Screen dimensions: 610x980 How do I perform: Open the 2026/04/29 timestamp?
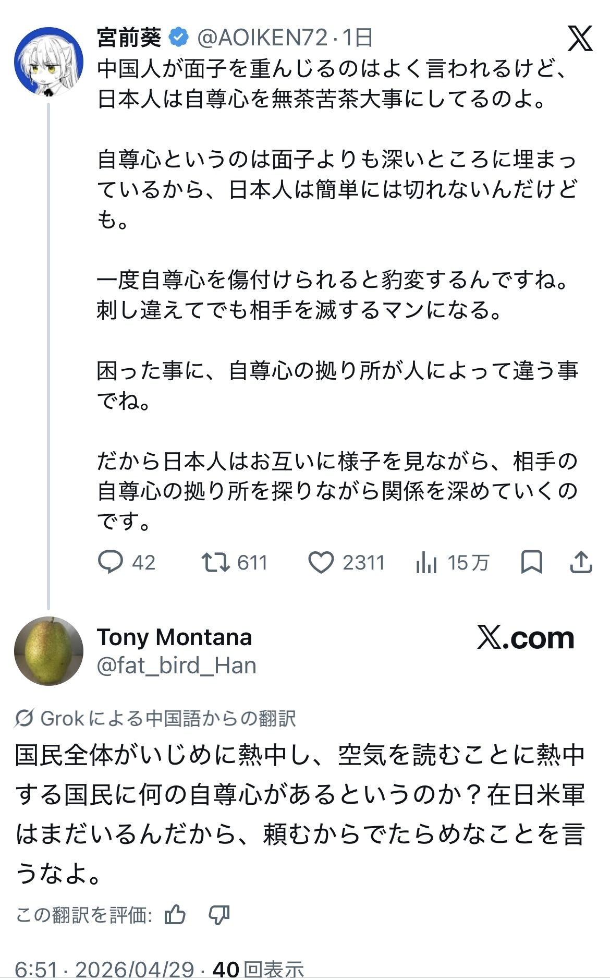click(x=135, y=970)
